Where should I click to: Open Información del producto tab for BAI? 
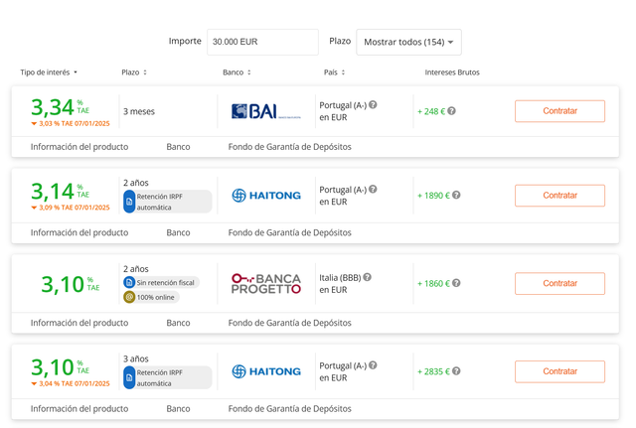click(79, 147)
